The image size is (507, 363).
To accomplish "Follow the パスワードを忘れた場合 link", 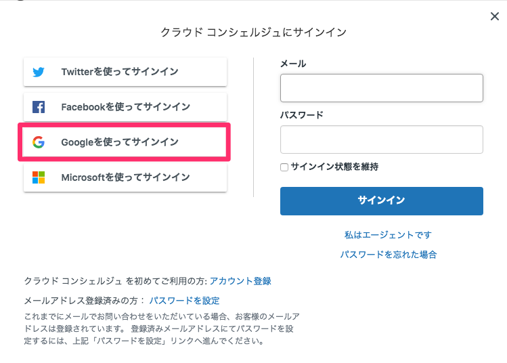I will click(388, 255).
